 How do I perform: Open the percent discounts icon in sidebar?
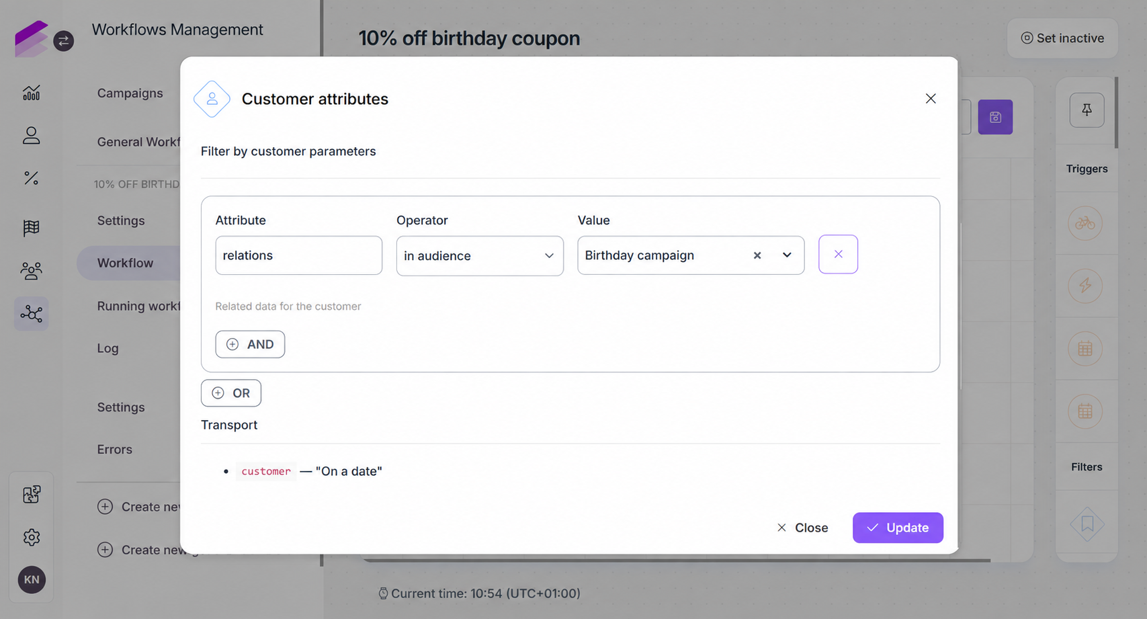point(32,178)
